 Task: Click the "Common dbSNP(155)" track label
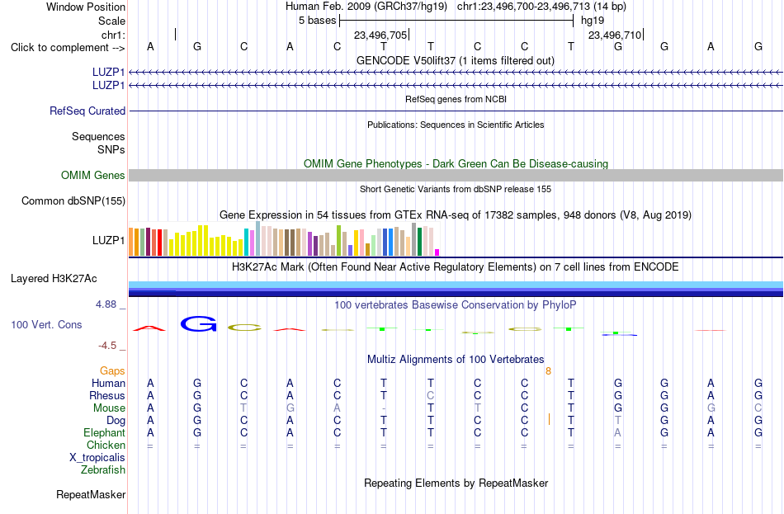click(x=73, y=200)
